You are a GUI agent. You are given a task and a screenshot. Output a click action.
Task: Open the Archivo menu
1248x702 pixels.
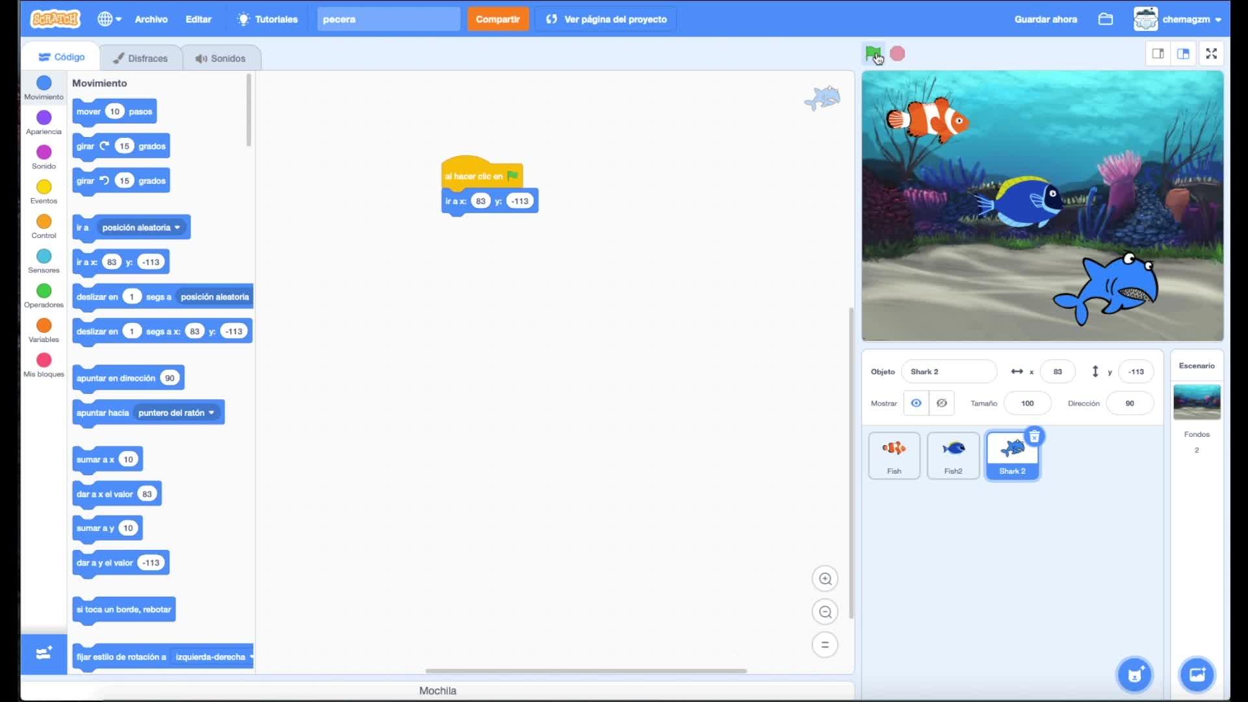coord(151,19)
